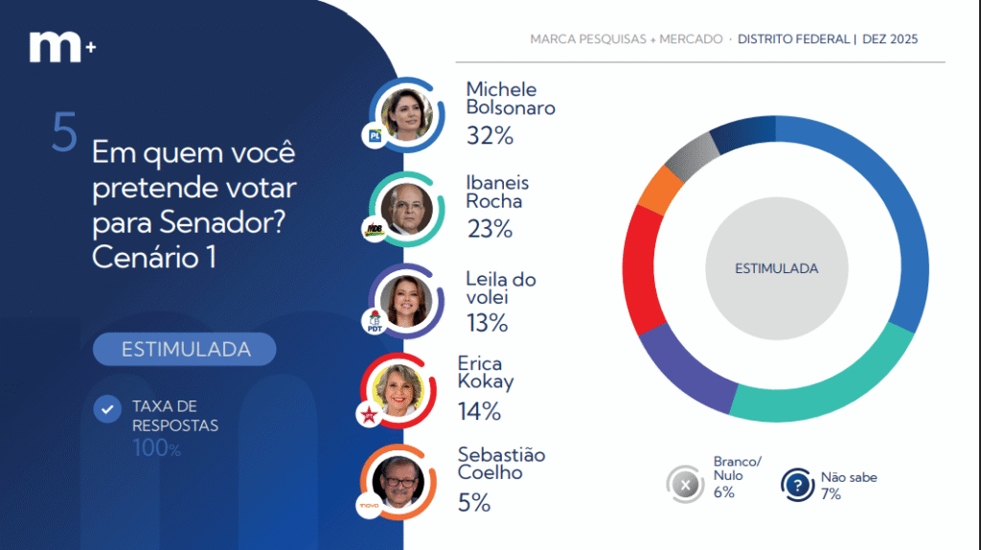Click the Distrito Federal header text
This screenshot has width=981, height=550.
tap(794, 39)
